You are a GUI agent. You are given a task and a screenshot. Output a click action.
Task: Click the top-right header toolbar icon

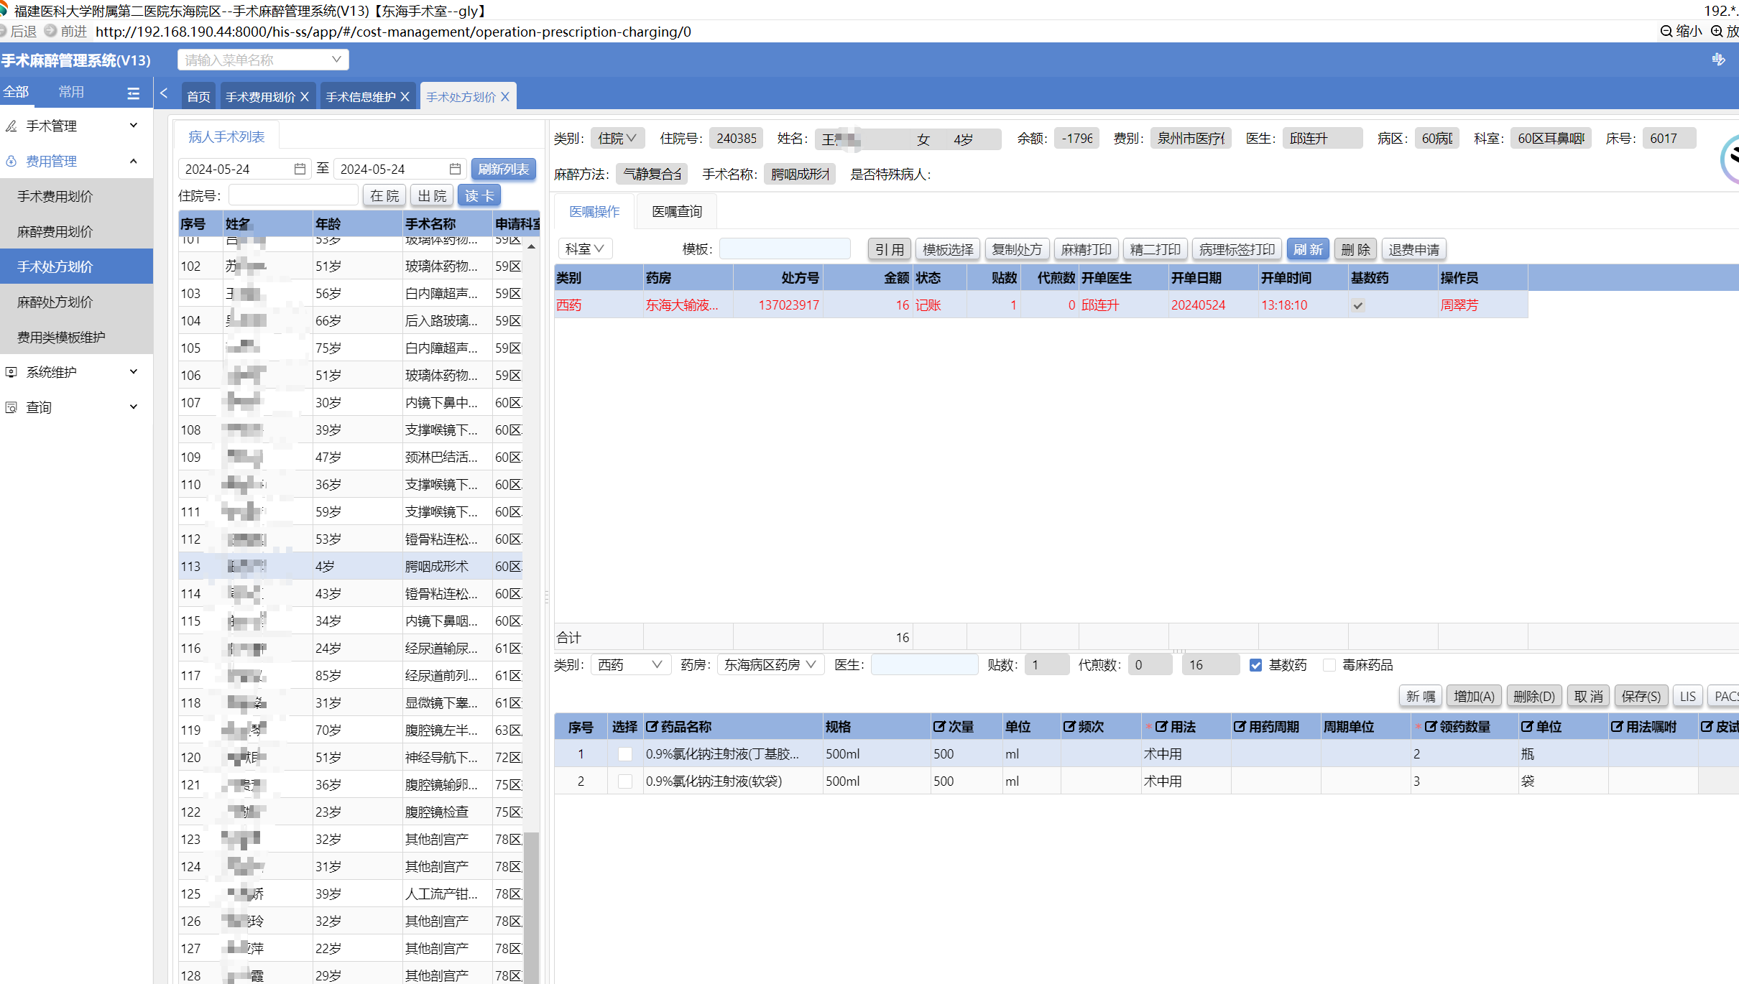pyautogui.click(x=1718, y=60)
